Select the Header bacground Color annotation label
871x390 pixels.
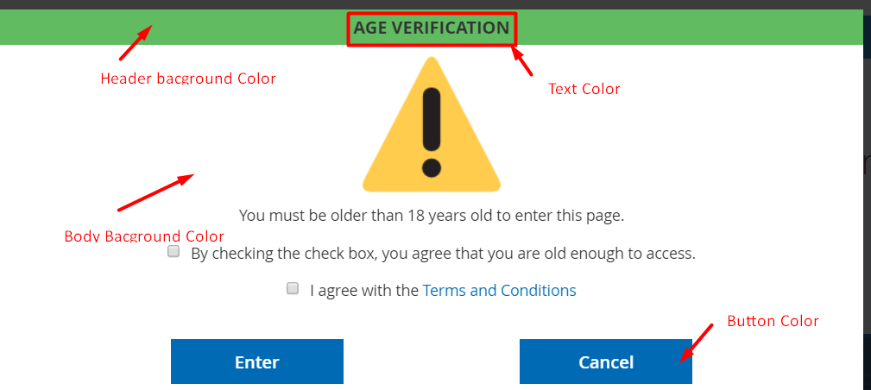(188, 79)
